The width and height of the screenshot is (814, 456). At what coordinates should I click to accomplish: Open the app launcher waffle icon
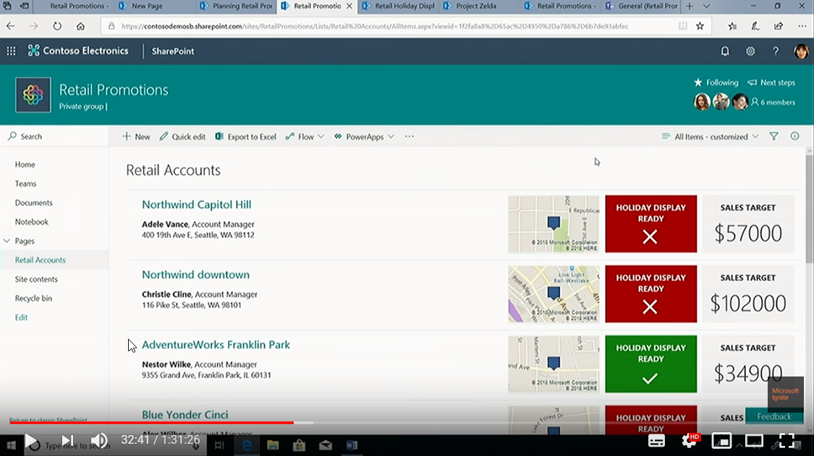coord(11,51)
